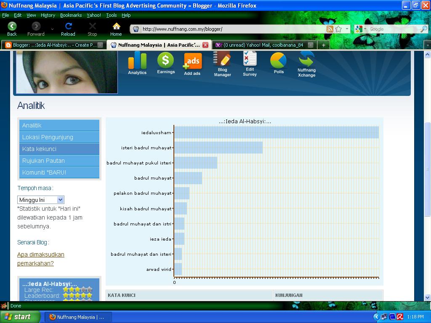Click the Leaderboard star rating
This screenshot has height=323, width=431.
[77, 296]
